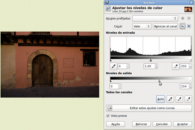
Task: Pick black point eyedropper for input levels
Action: click(x=113, y=66)
